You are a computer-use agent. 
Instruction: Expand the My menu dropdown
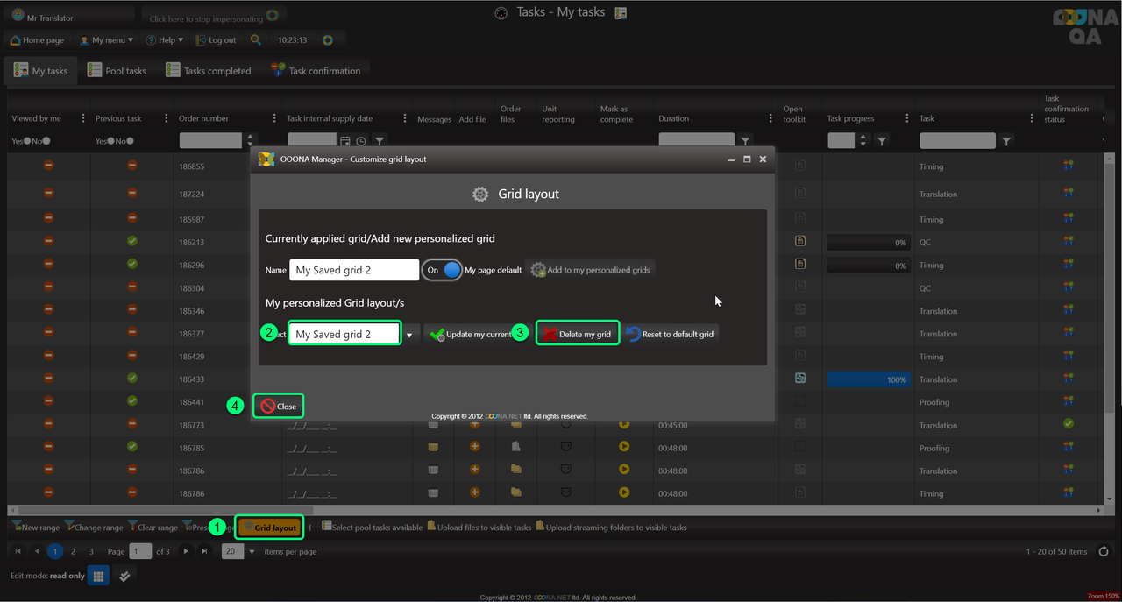[x=106, y=40]
